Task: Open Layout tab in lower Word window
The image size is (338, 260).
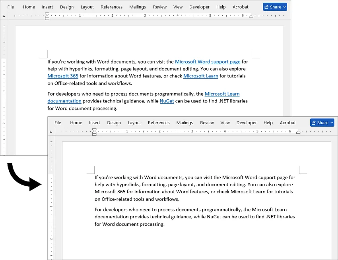Action: 134,123
